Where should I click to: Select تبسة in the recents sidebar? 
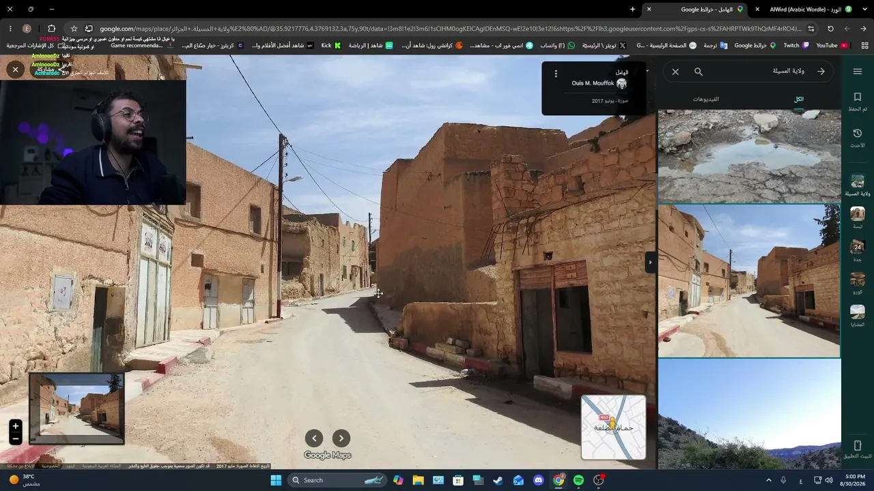[858, 218]
